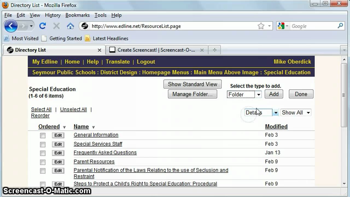Open the Bookmarks menu

(77, 15)
